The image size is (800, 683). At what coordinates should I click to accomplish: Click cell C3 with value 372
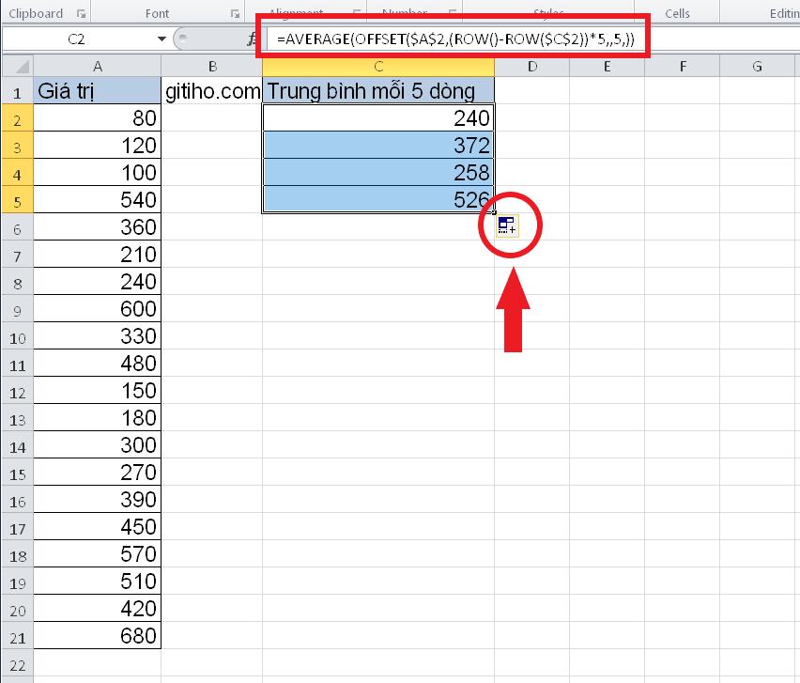pyautogui.click(x=378, y=145)
